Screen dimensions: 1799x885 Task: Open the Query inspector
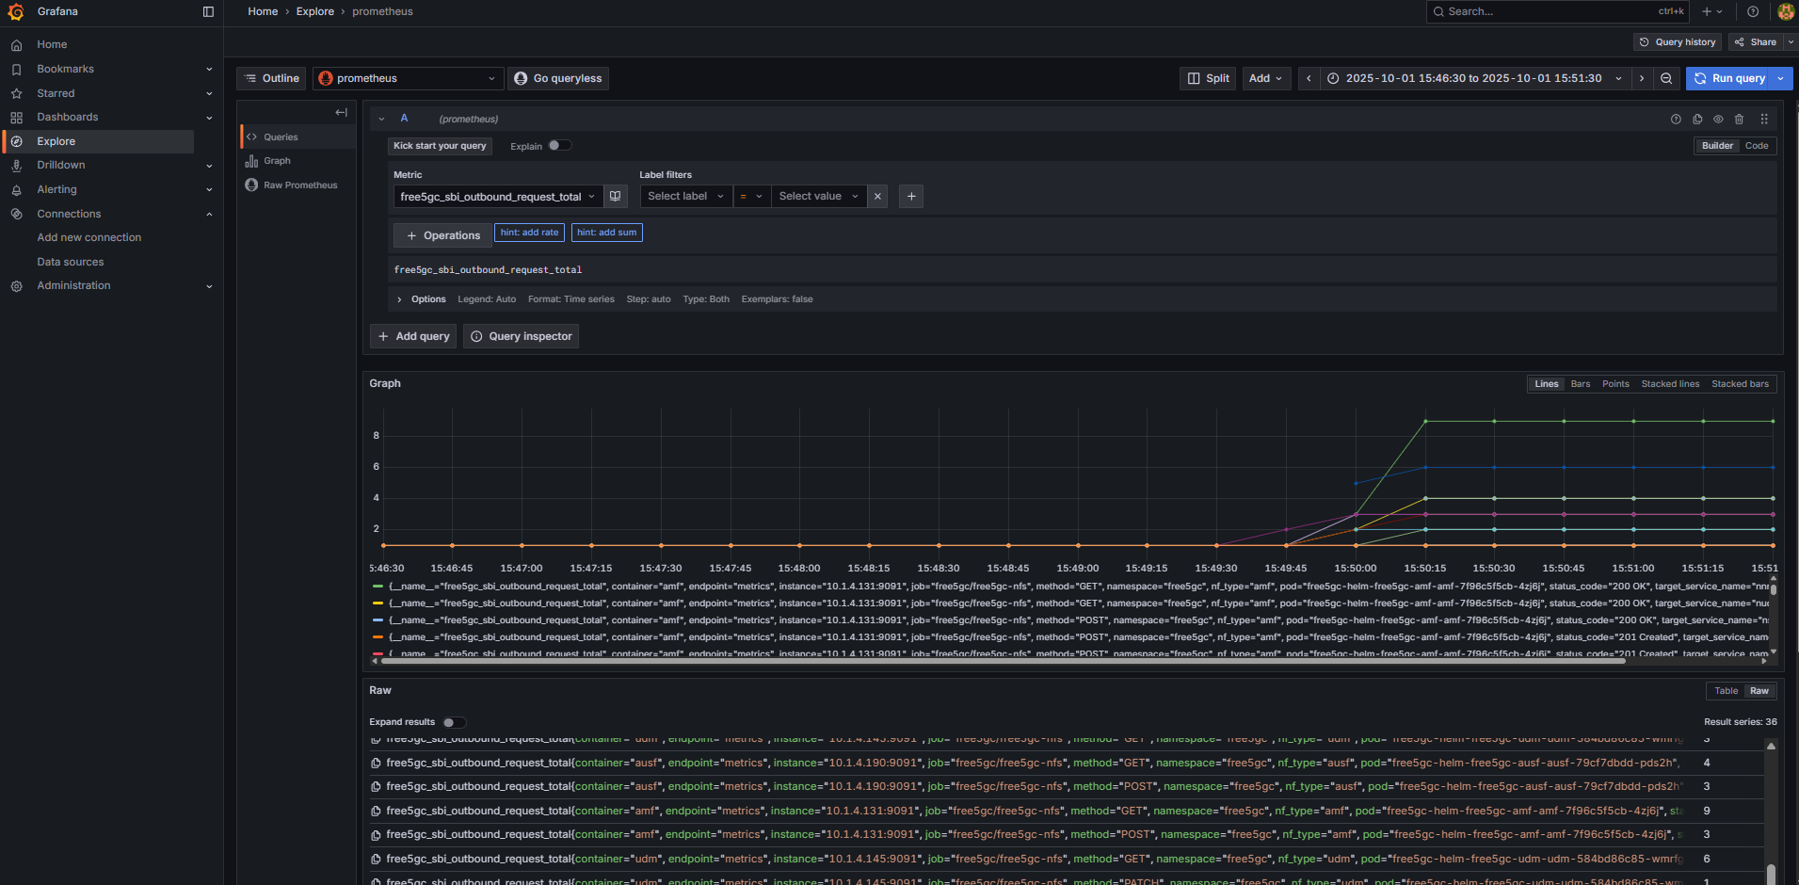point(521,337)
